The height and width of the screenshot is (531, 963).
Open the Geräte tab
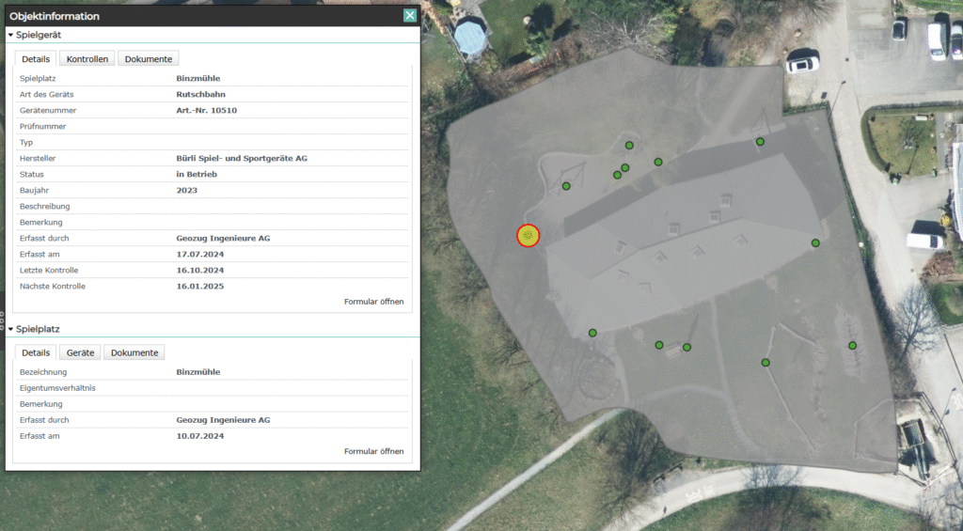(80, 352)
